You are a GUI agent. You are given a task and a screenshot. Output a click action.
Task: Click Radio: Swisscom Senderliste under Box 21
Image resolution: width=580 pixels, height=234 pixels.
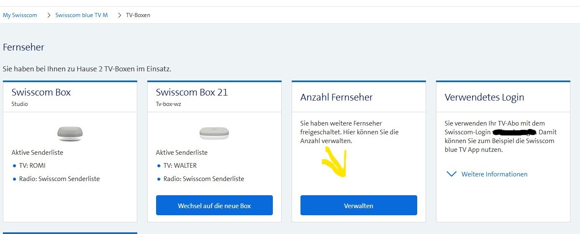[x=204, y=179]
